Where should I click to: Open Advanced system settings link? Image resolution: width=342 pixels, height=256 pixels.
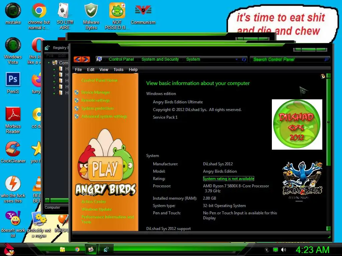[x=104, y=116]
